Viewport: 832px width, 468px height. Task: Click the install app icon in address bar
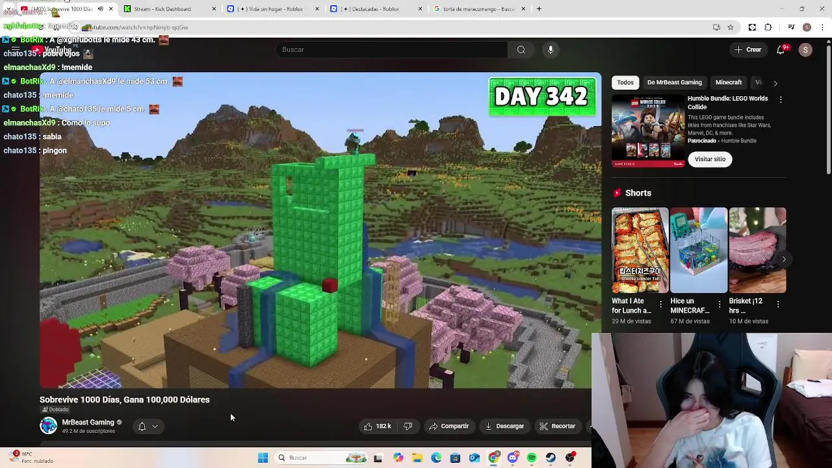[x=716, y=27]
